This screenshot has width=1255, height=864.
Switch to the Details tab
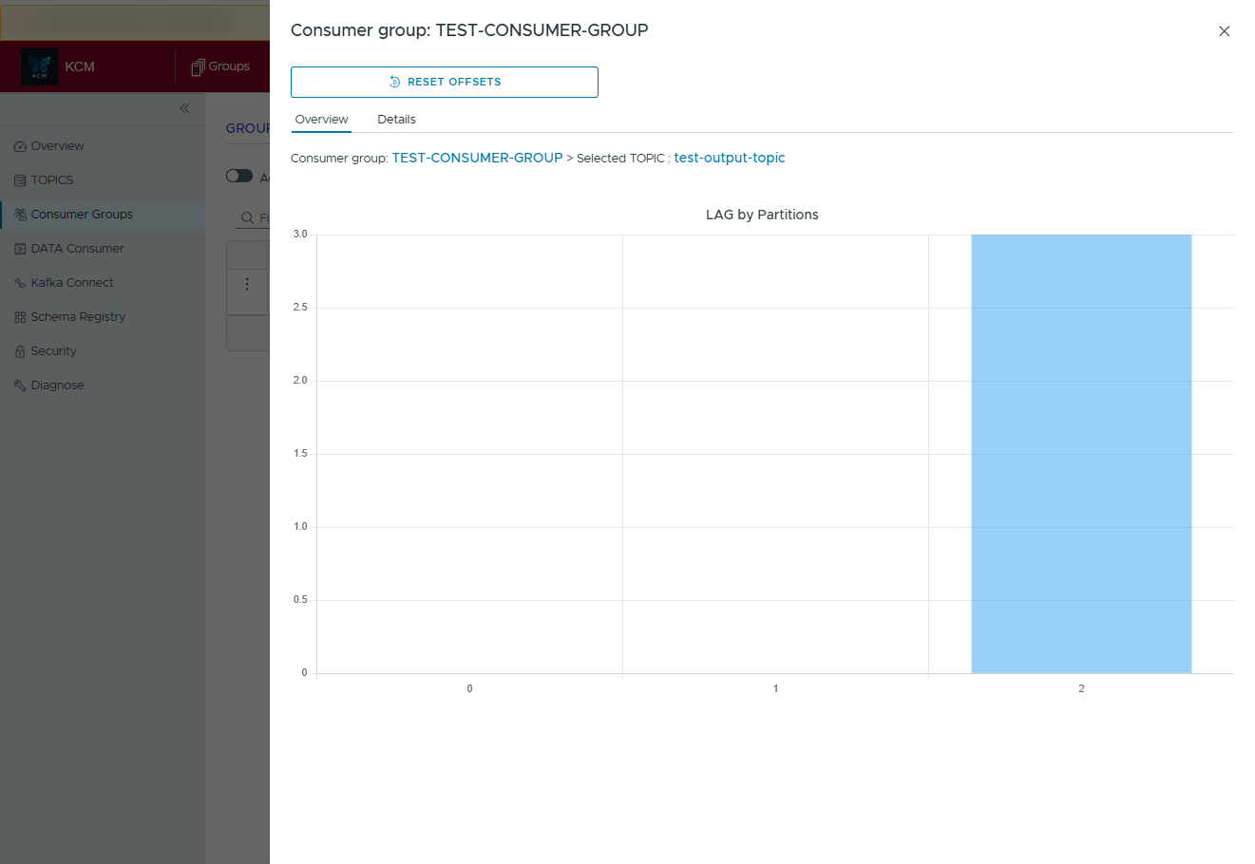tap(396, 120)
